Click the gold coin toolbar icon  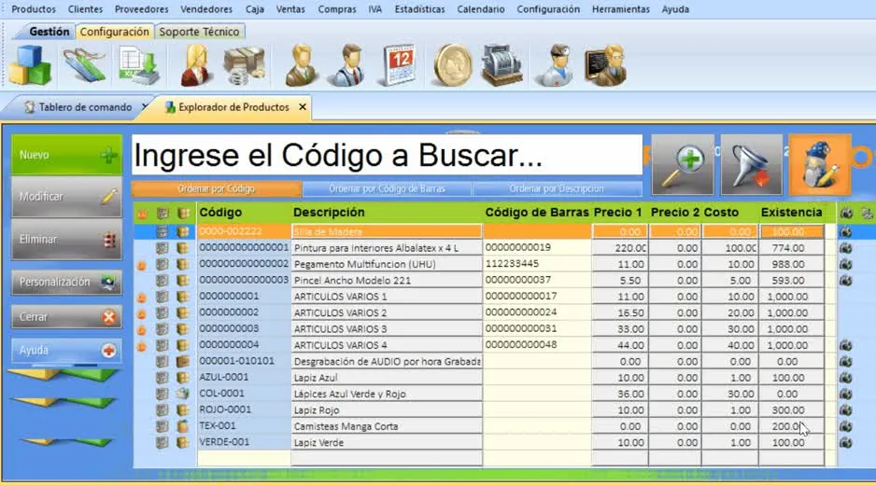coord(452,66)
